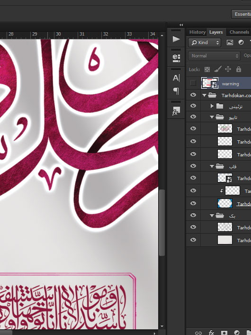
Task: Collapse panels with double-arrow icon
Action: coord(181,25)
